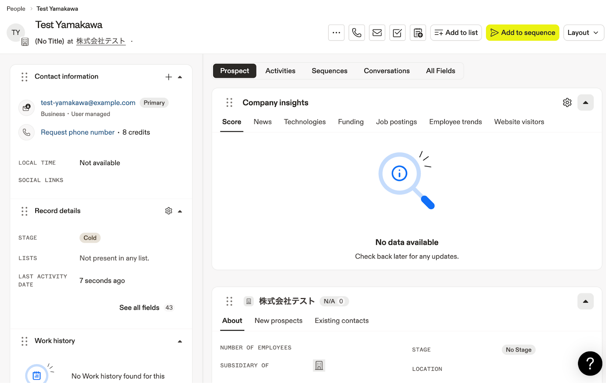Click the send email envelope icon
Image resolution: width=606 pixels, height=383 pixels.
coord(377,33)
